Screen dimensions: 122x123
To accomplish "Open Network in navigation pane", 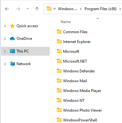I will (x=24, y=64).
